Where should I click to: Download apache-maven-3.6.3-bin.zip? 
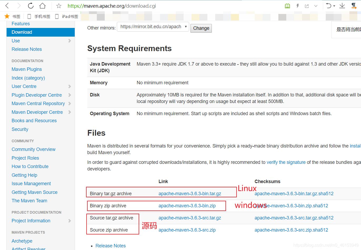point(187,206)
